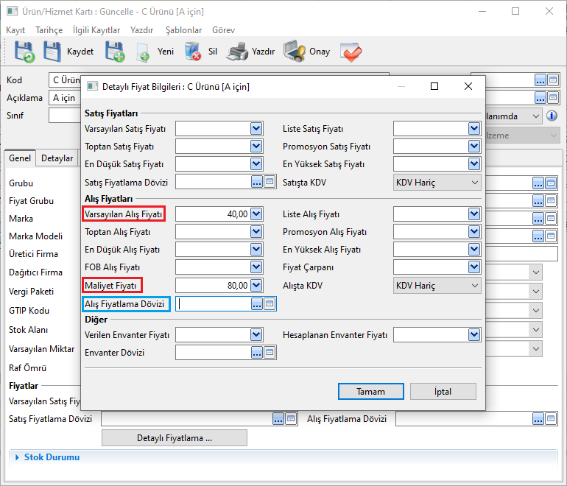Print using the Yazdır printer icon
567x486 pixels.
coord(237,52)
